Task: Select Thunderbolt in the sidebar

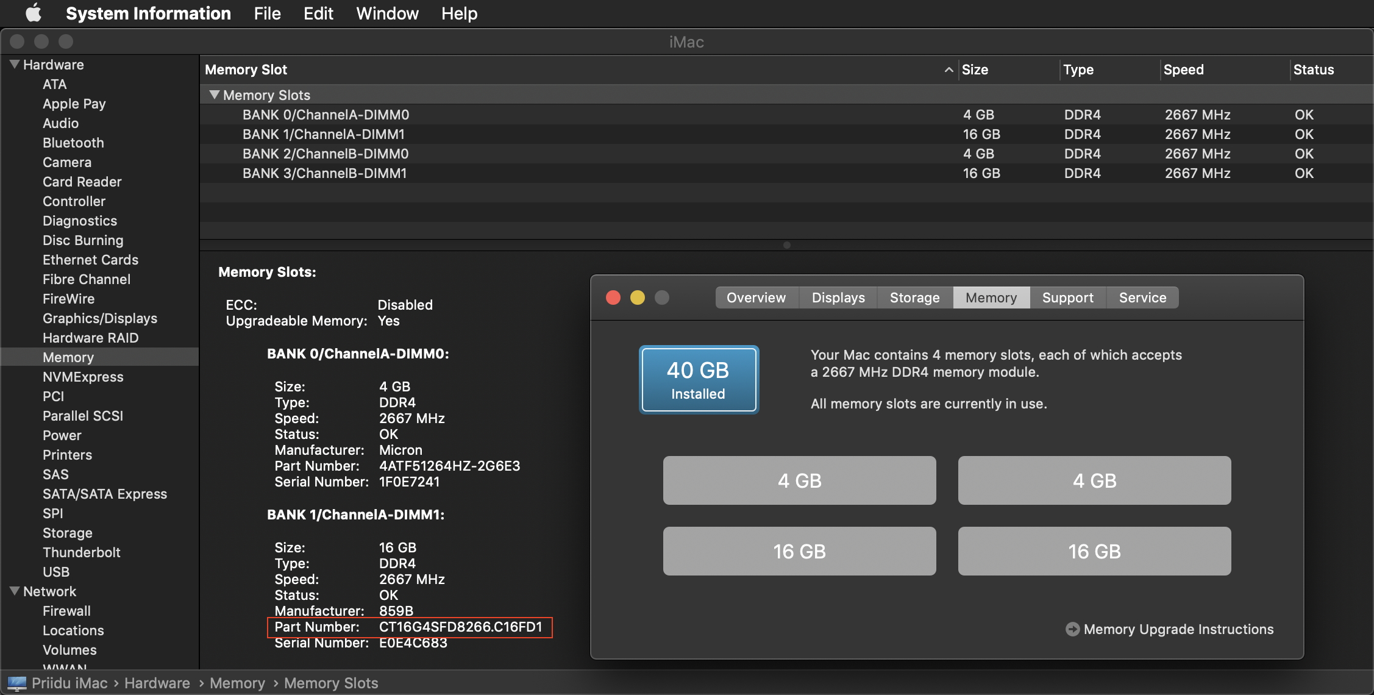Action: point(82,552)
